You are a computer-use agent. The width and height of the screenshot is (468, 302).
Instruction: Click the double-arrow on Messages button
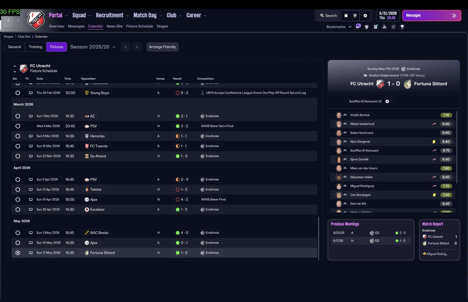click(454, 16)
